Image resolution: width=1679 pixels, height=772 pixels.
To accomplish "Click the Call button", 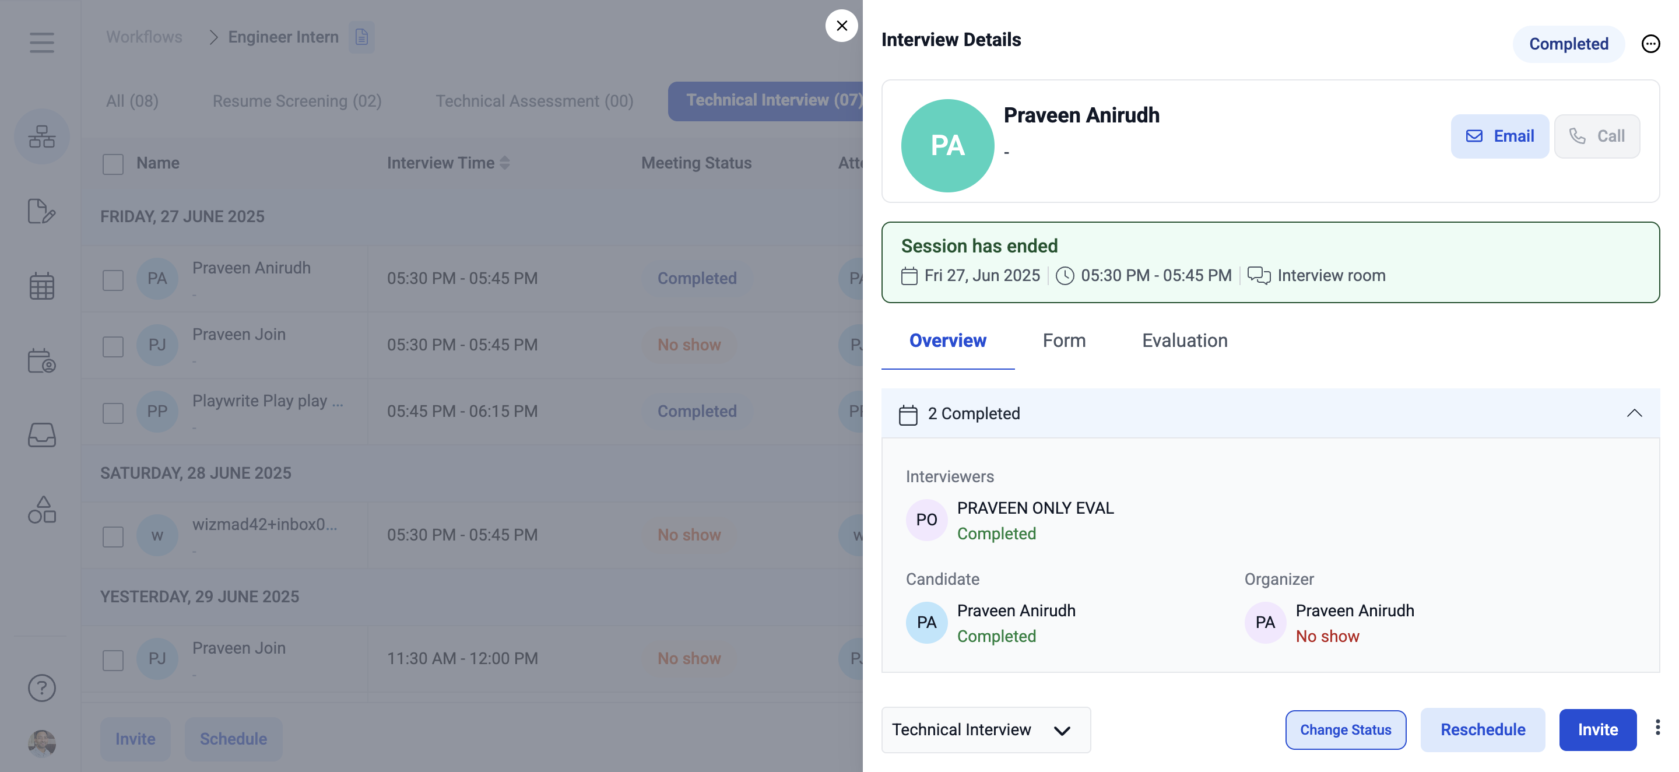I will 1597,136.
